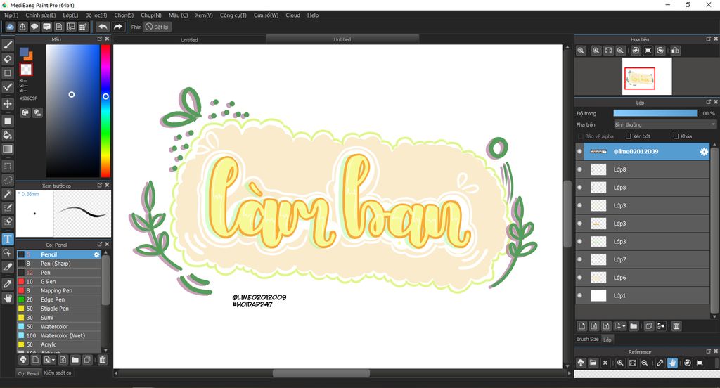Click the brush list scrollbar

point(105,280)
